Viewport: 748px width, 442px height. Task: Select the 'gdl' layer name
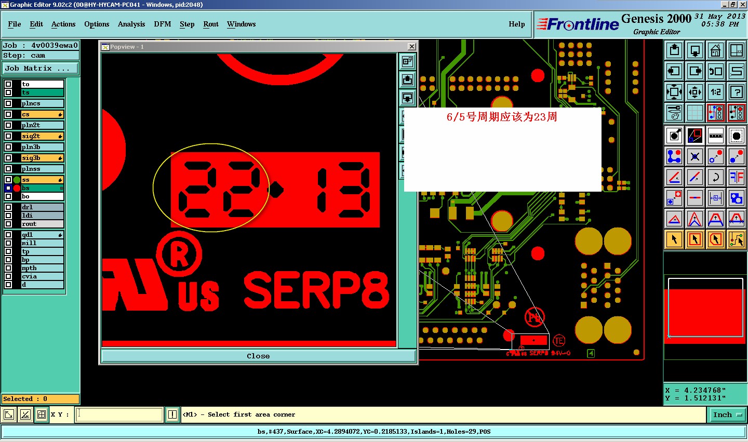click(43, 235)
